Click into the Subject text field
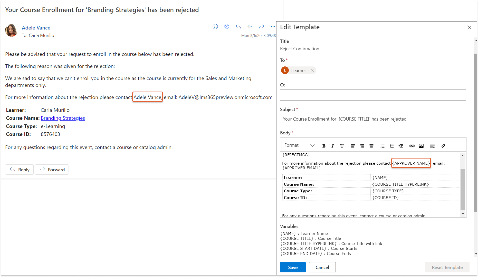 click(372, 119)
